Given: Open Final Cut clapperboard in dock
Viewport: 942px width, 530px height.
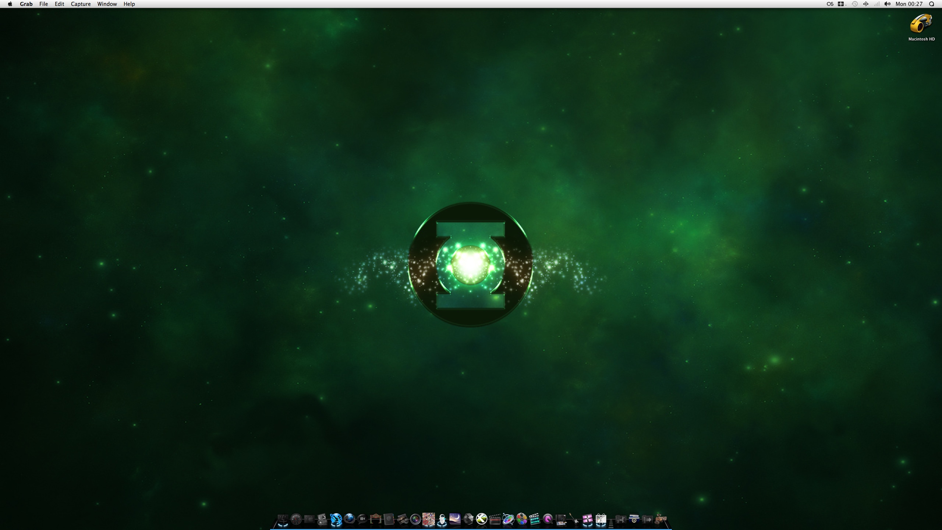Looking at the screenshot, I should click(x=495, y=519).
